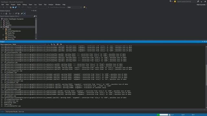The width and height of the screenshot is (207, 116).
Task: Expand the VCore project node
Action: 1,21
